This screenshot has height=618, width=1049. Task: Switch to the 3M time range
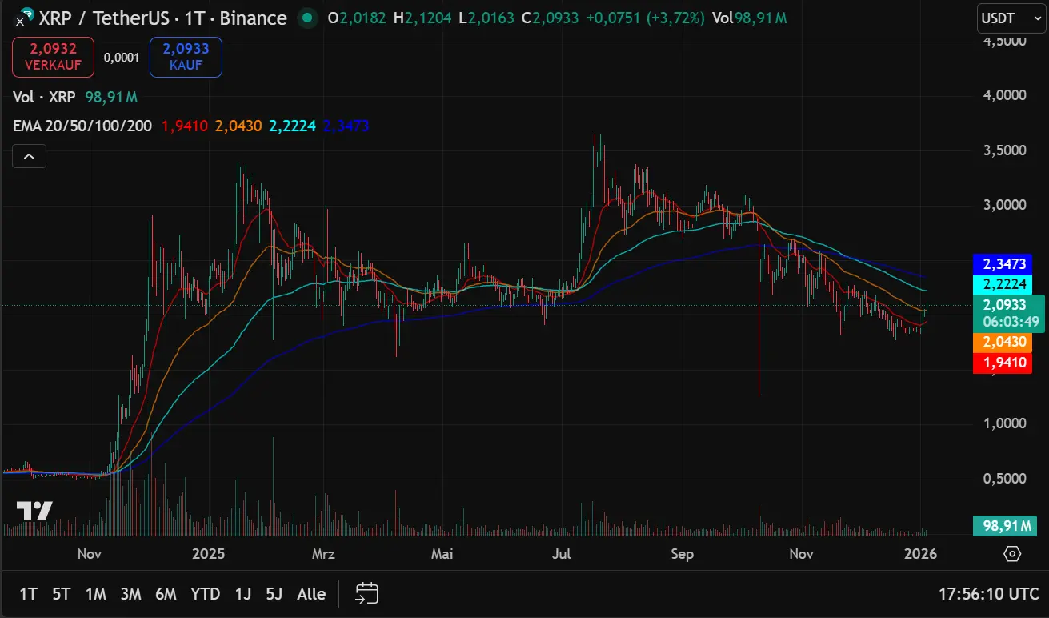[130, 593]
